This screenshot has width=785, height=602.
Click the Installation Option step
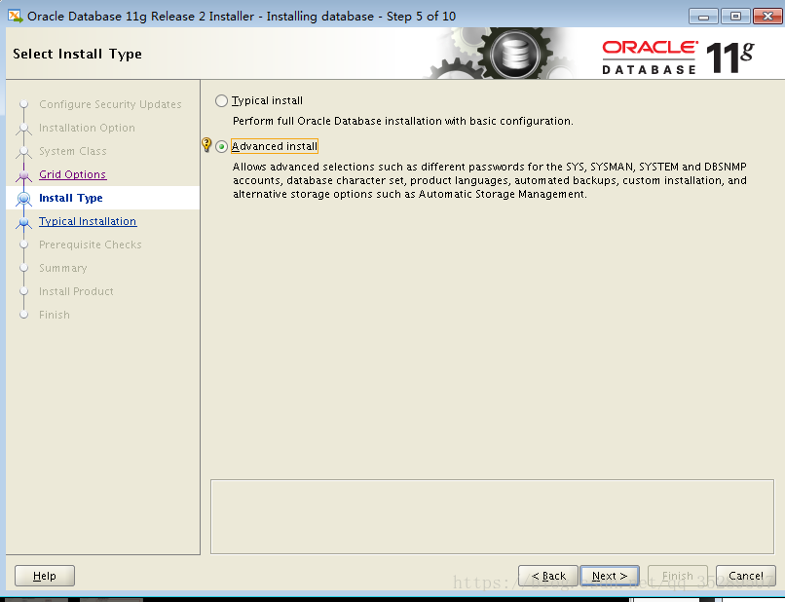(x=87, y=128)
